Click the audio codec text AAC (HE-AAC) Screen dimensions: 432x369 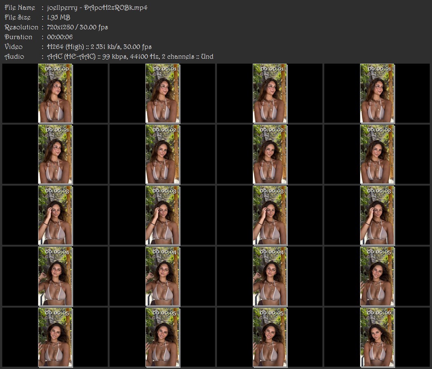pyautogui.click(x=71, y=57)
